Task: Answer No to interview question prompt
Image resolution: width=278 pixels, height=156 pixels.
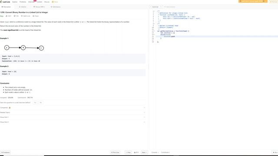Action: click(40, 103)
